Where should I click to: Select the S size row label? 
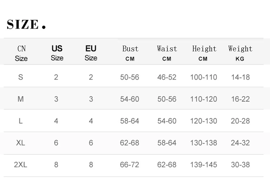coord(21,77)
